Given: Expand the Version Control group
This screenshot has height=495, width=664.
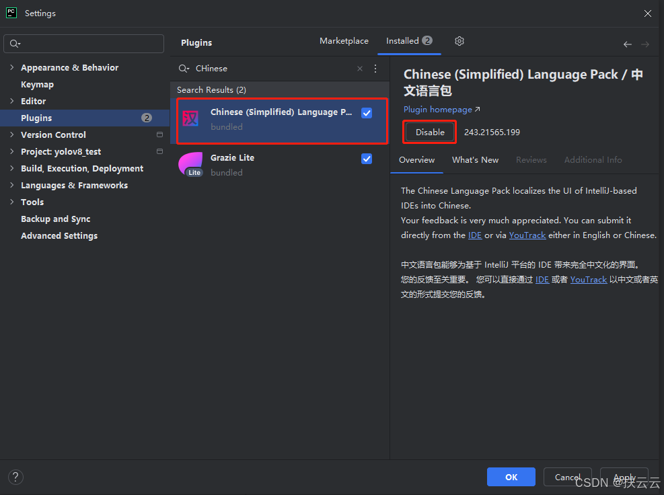Looking at the screenshot, I should click(12, 135).
